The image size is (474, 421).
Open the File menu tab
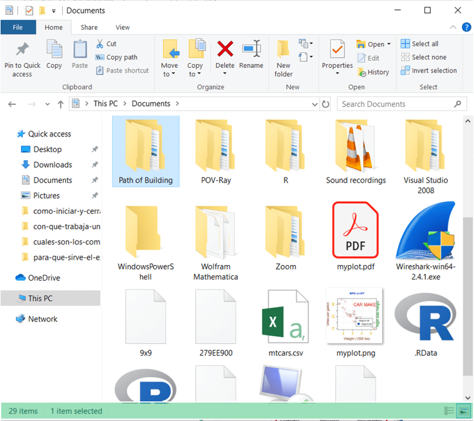tap(18, 27)
